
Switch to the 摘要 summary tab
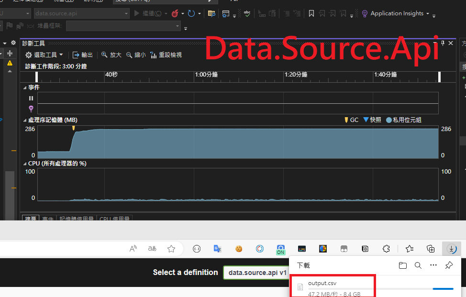pyautogui.click(x=31, y=219)
